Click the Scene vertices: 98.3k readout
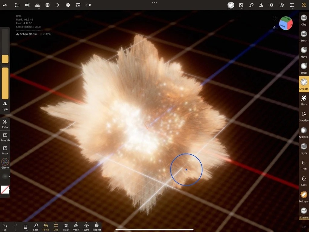309x232 pixels. pos(29,27)
